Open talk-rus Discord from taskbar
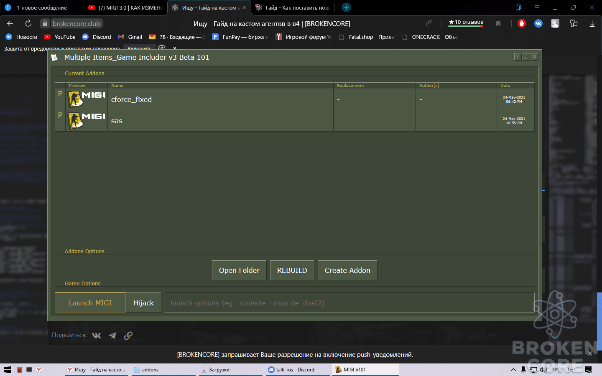Image resolution: width=602 pixels, height=376 pixels. [298, 370]
